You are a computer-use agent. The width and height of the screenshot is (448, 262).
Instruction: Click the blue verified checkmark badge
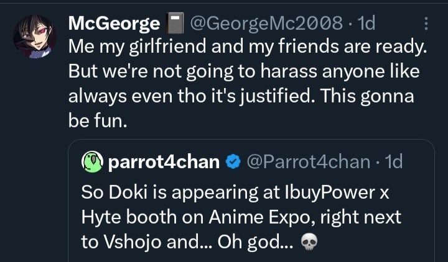233,161
